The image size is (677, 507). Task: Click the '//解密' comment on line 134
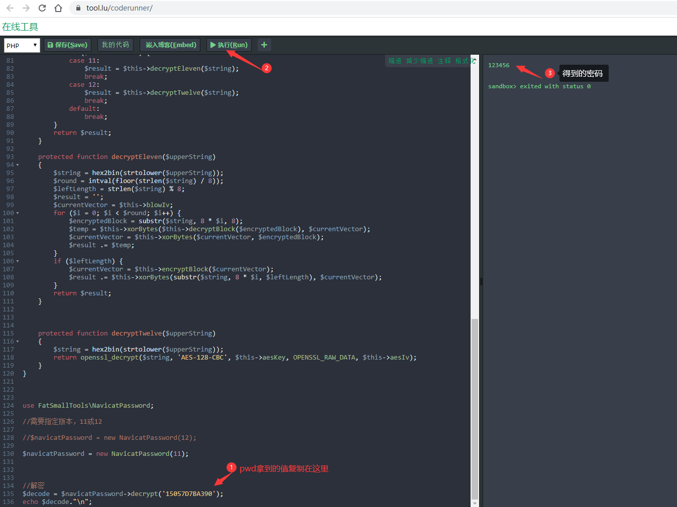[33, 486]
